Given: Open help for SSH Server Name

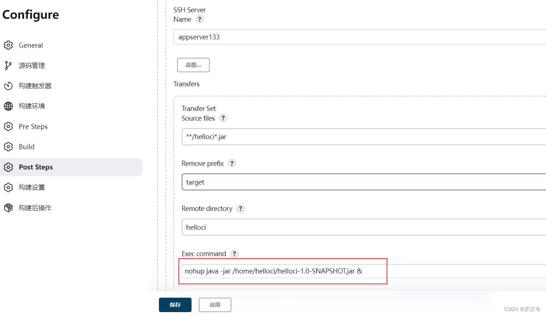Looking at the screenshot, I should pos(199,19).
